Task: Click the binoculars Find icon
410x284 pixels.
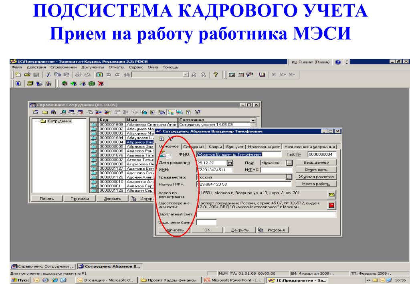Action: coord(127,75)
